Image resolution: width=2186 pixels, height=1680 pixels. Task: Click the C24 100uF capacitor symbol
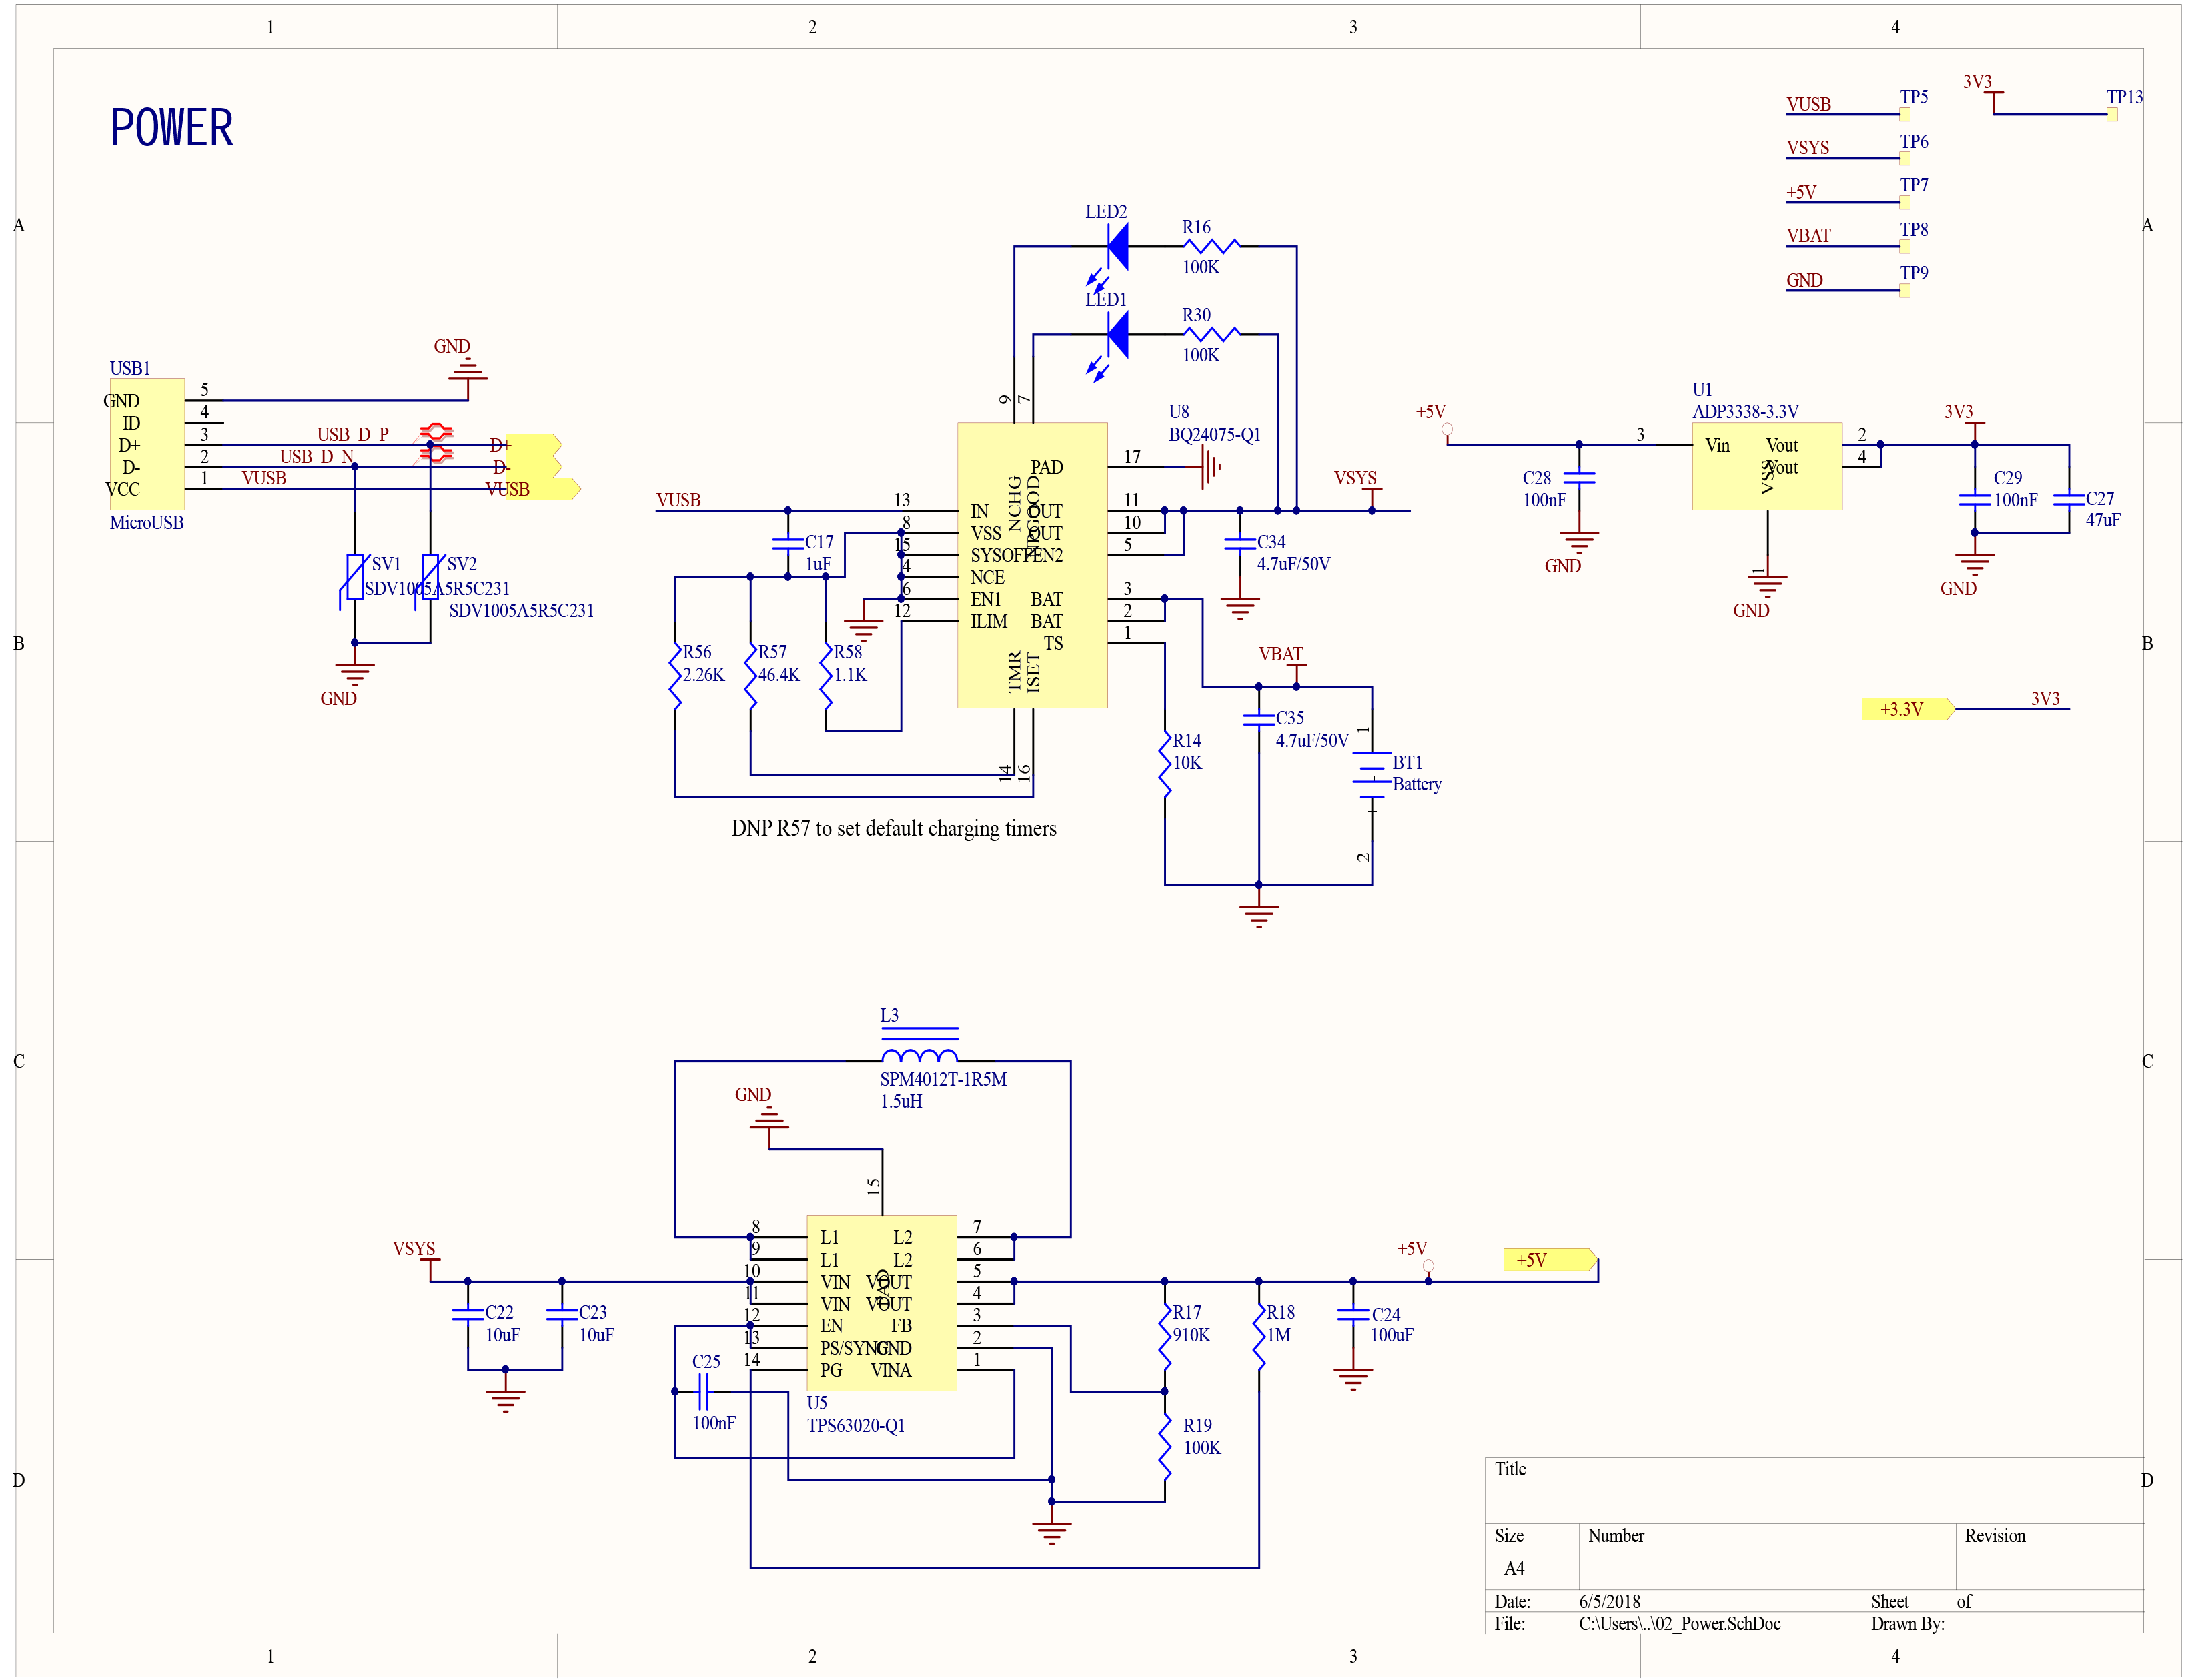point(1352,1315)
